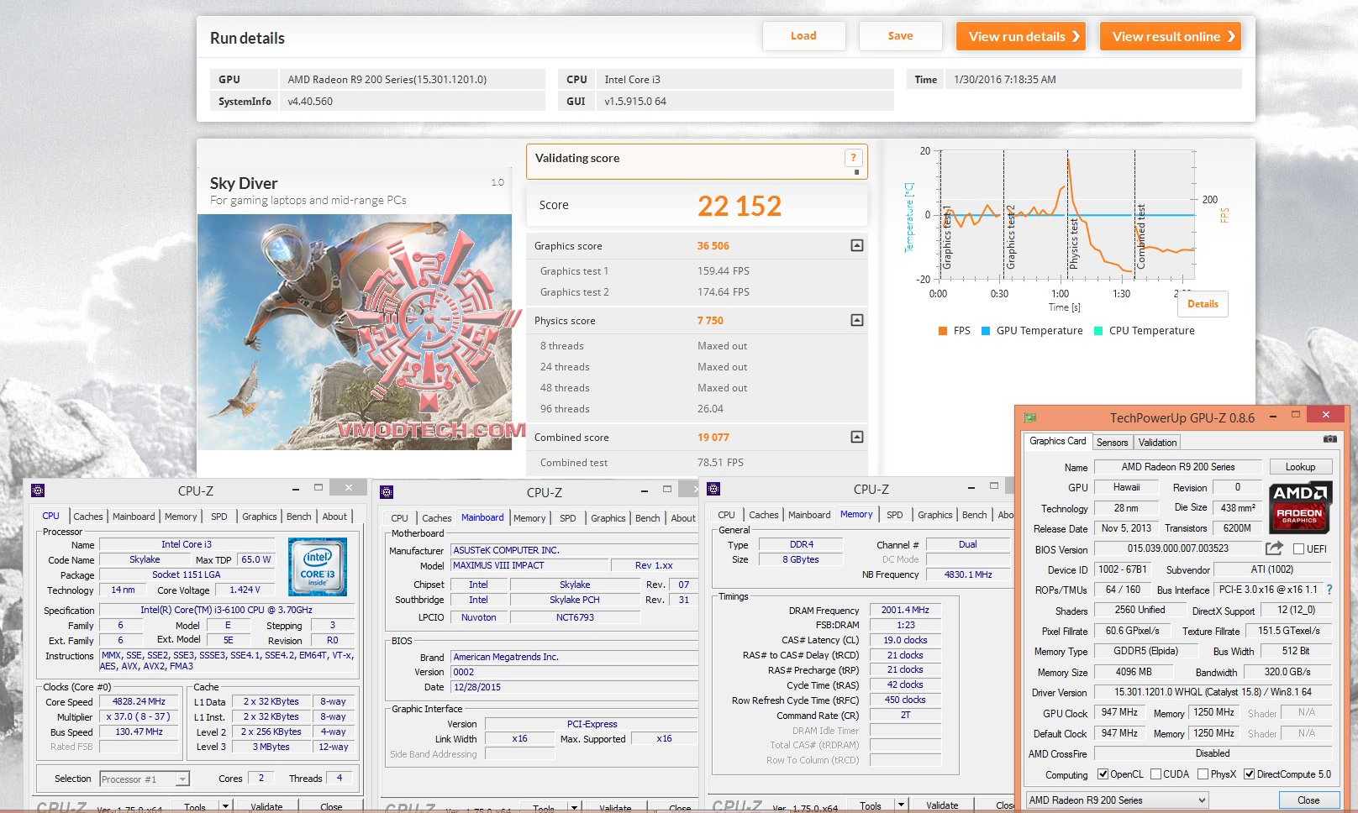This screenshot has height=813, width=1358.
Task: Click the Lookup button in GPU-Z
Action: 1299,467
